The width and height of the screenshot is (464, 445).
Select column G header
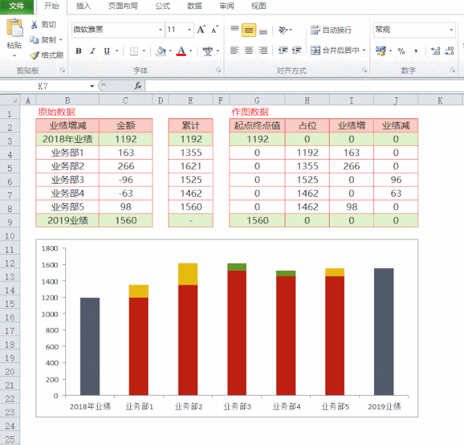click(257, 101)
